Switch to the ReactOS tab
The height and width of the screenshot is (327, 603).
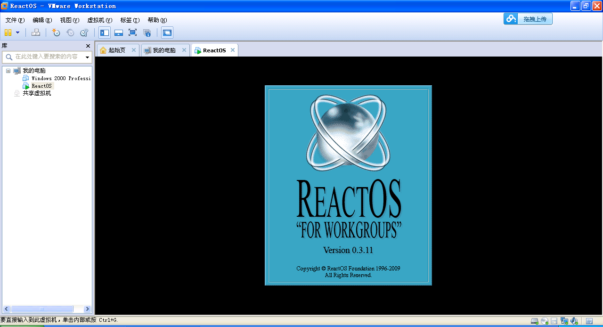pos(214,50)
